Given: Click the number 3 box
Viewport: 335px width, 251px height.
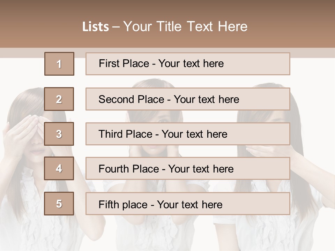Looking at the screenshot, I should 59,134.
